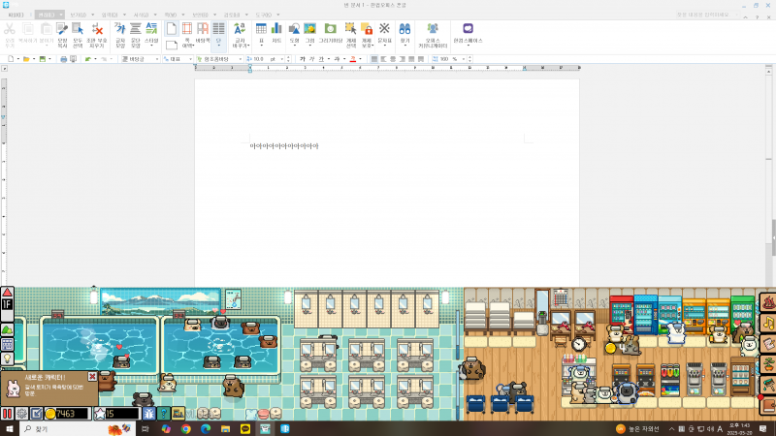Open the View menu
Viewport: 776px width, 436px height.
(78, 15)
